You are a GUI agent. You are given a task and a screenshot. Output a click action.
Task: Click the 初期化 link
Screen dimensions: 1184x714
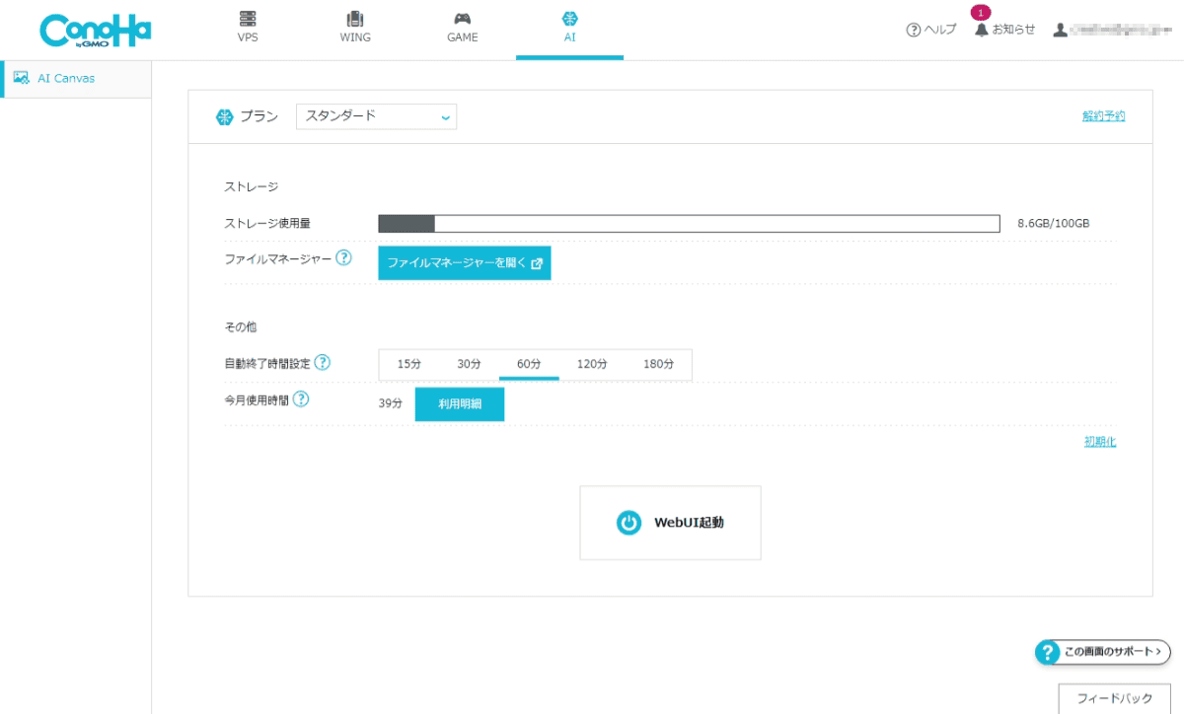[1100, 442]
